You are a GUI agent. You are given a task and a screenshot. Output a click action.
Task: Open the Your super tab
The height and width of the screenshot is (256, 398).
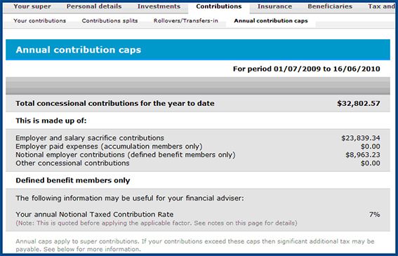click(x=32, y=6)
